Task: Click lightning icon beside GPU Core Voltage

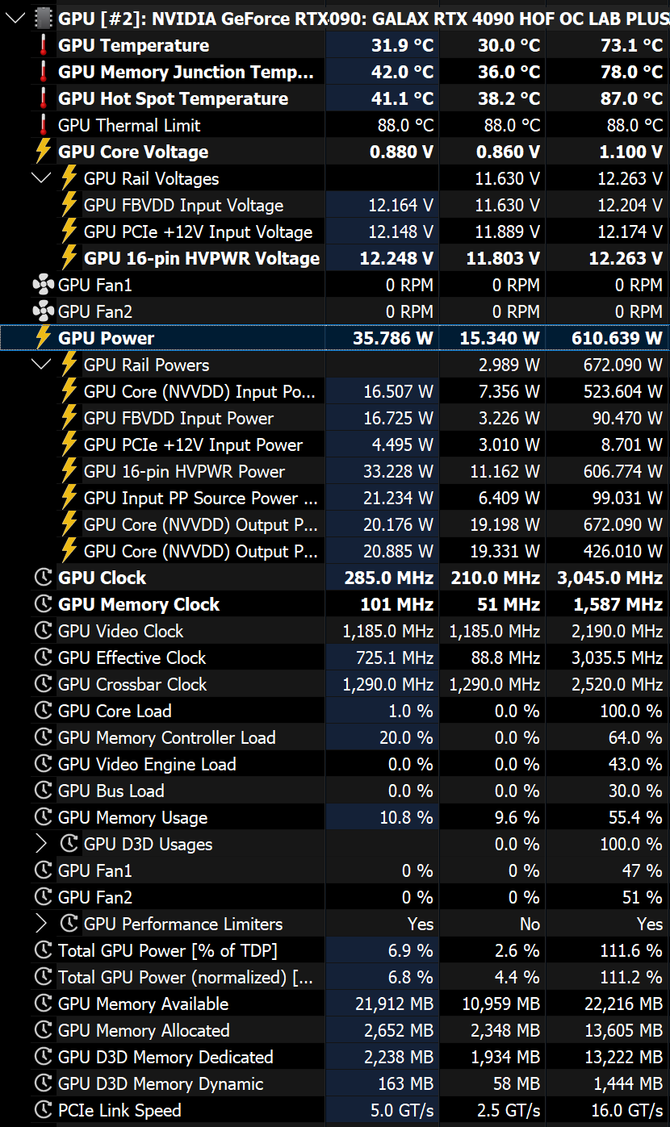Action: pos(43,152)
